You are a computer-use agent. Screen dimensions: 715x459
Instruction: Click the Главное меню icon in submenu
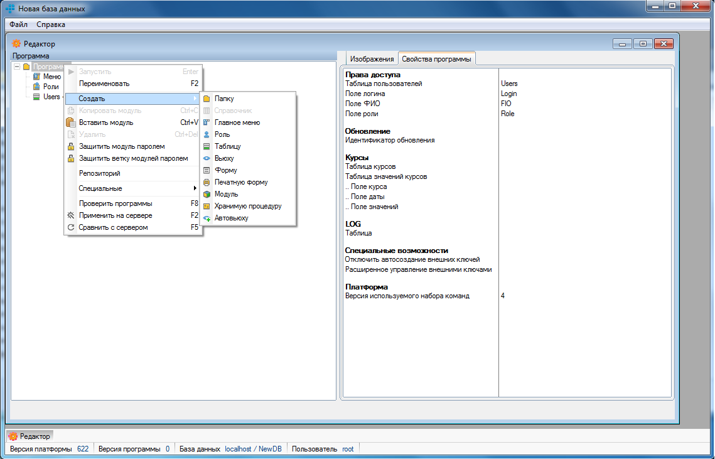click(x=207, y=122)
